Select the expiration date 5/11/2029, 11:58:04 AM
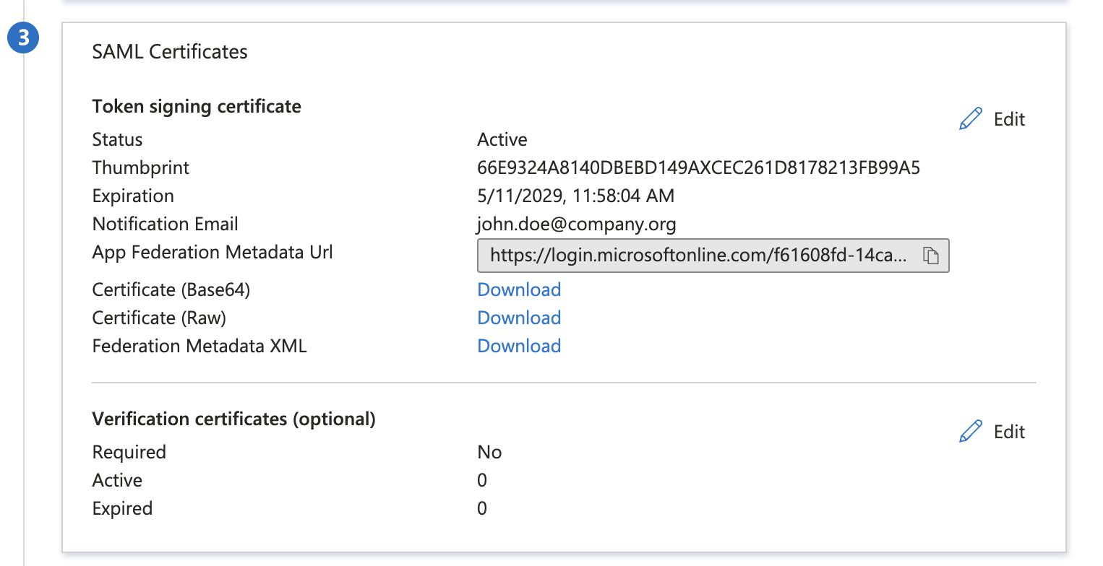Image resolution: width=1103 pixels, height=566 pixels. tap(575, 196)
